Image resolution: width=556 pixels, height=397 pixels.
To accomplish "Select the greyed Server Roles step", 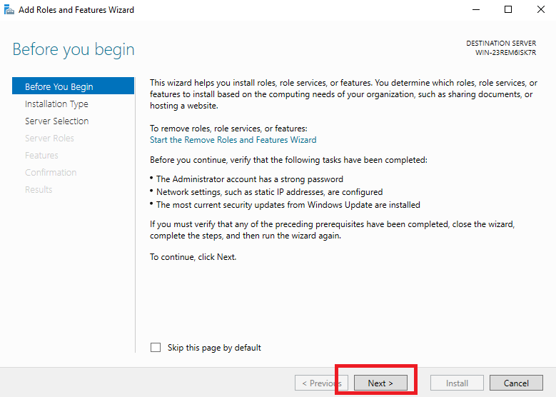I will tap(49, 138).
